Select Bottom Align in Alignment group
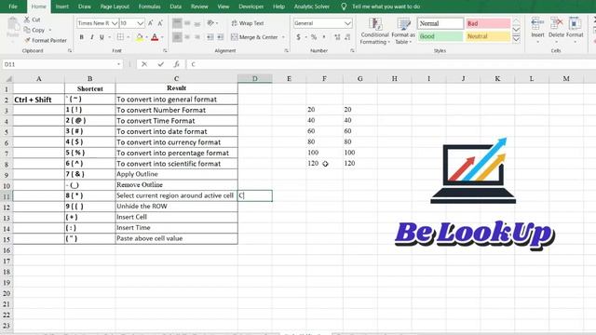This screenshot has height=335, width=596. [x=197, y=23]
